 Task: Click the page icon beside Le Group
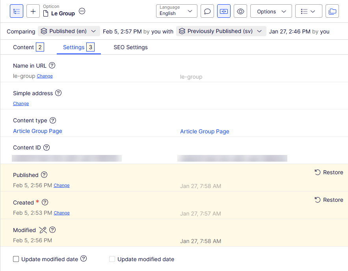[45, 13]
